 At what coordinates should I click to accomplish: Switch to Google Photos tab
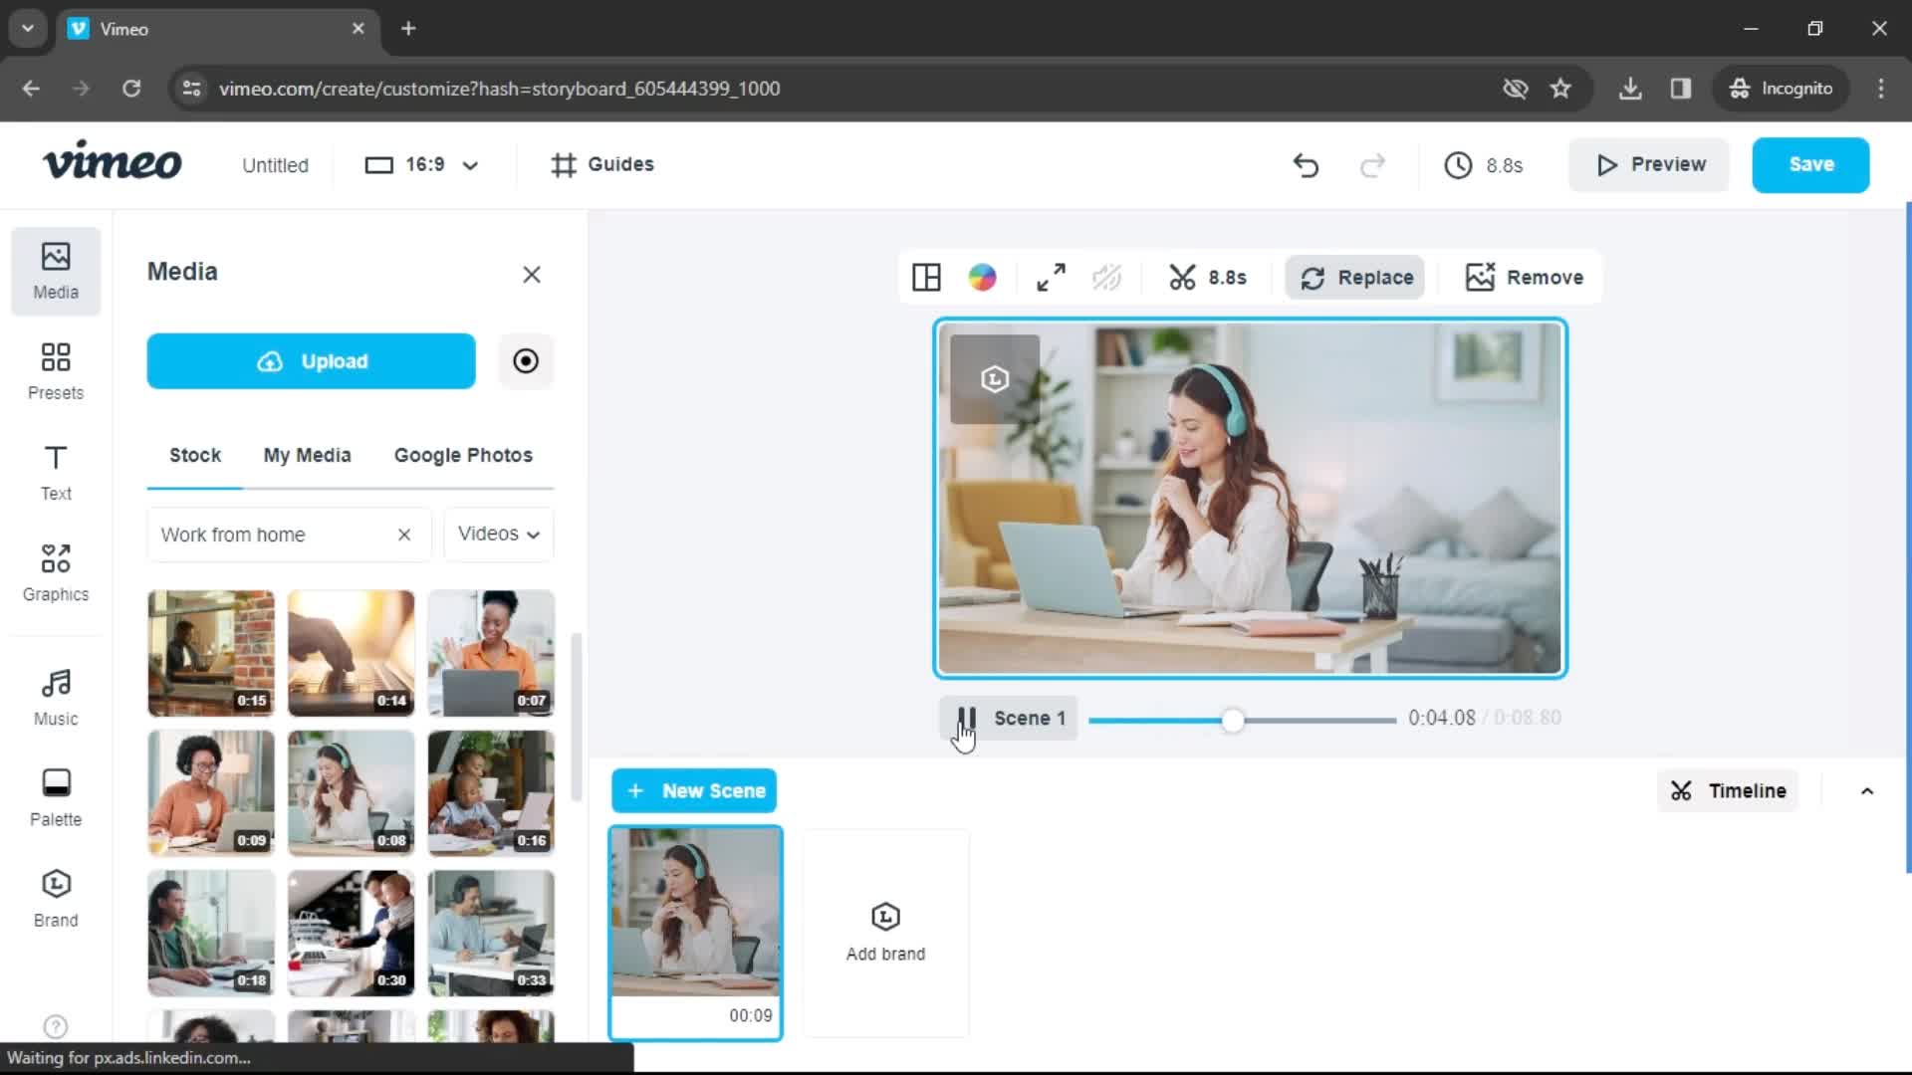click(463, 454)
